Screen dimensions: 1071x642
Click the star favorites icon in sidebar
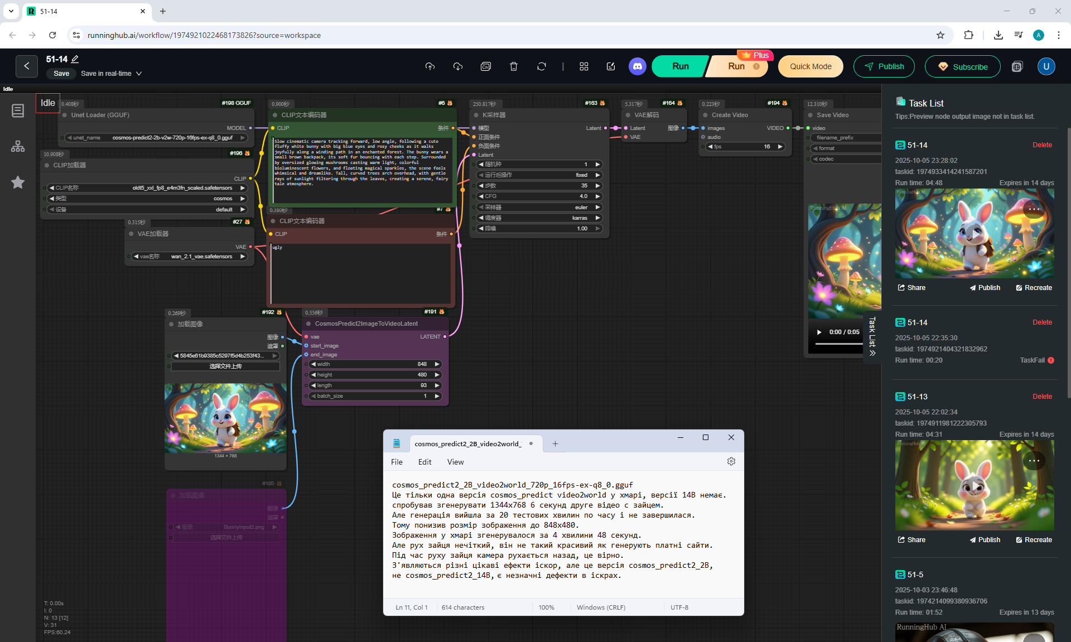18,182
